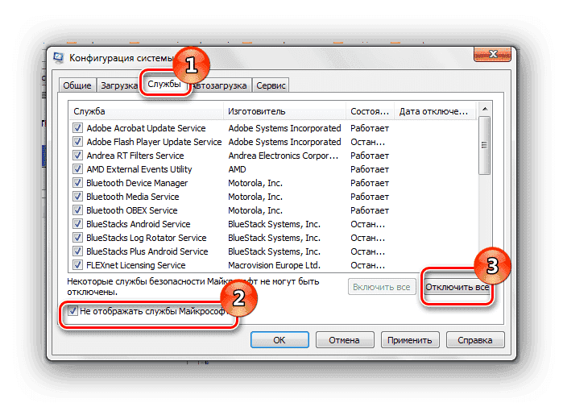
Task: Switch to the Общие tab
Action: click(x=77, y=85)
